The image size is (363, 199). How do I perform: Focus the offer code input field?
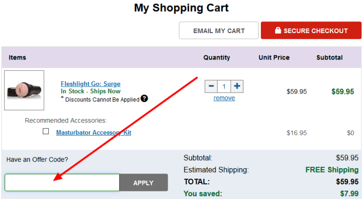click(x=62, y=182)
